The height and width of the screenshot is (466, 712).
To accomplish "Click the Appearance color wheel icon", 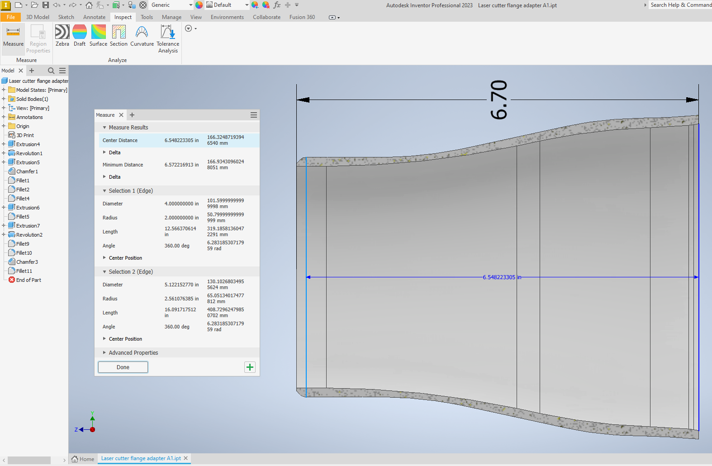I will coord(199,5).
